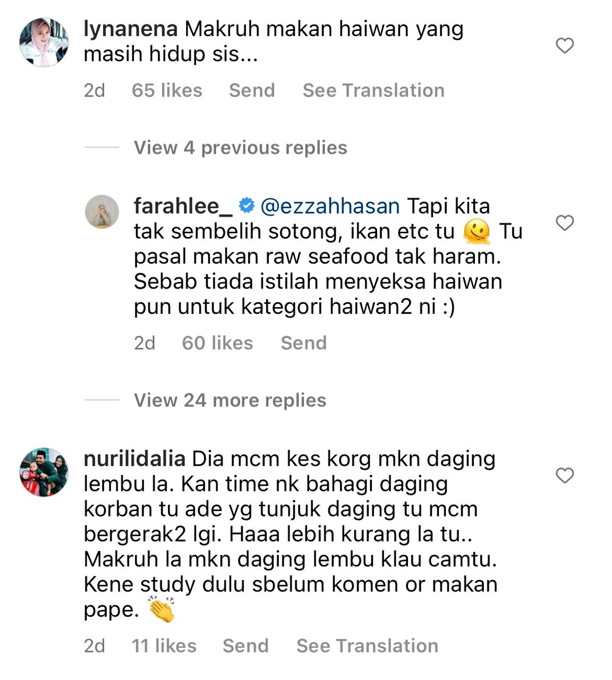View the 65 likes on lynanena's comment
The image size is (612, 680).
167,90
